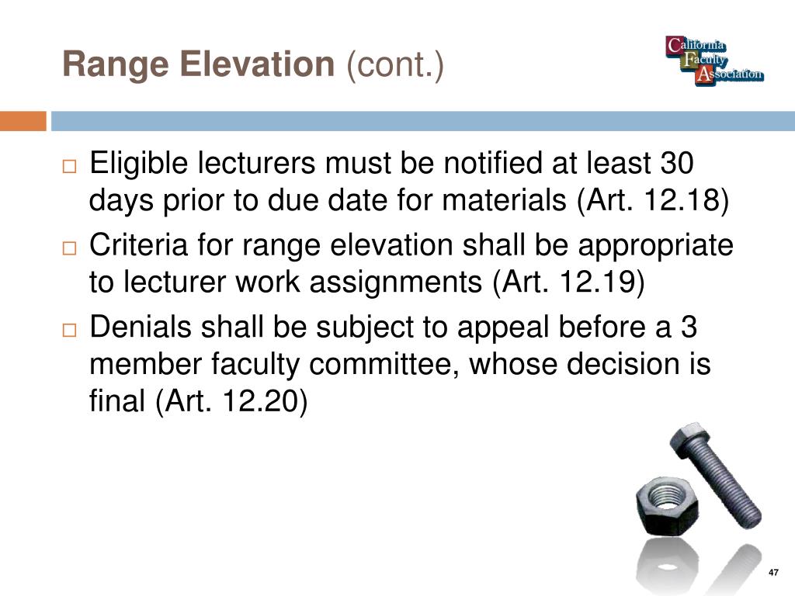Click the blue horizontal divider bar

coord(423,121)
